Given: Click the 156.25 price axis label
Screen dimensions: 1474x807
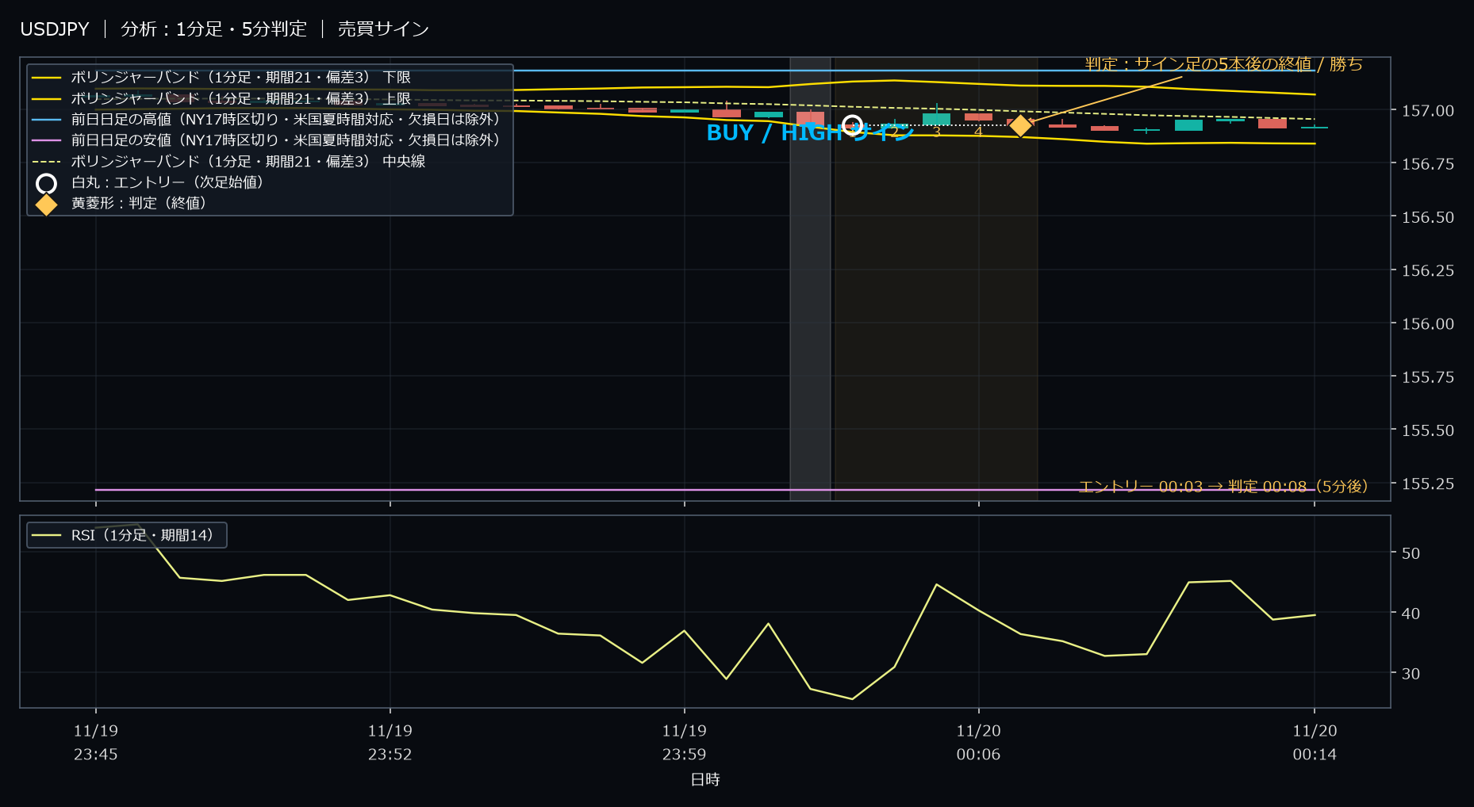Looking at the screenshot, I should [x=1428, y=271].
